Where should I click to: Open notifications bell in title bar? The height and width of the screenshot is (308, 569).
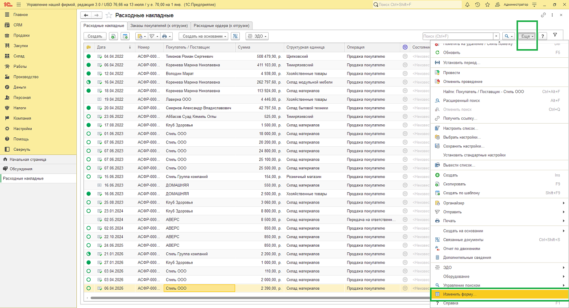pyautogui.click(x=467, y=4)
